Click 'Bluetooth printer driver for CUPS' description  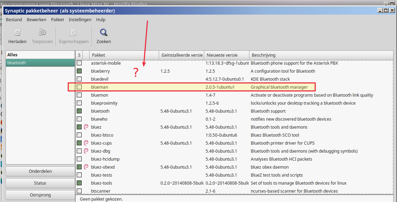[x=283, y=143]
